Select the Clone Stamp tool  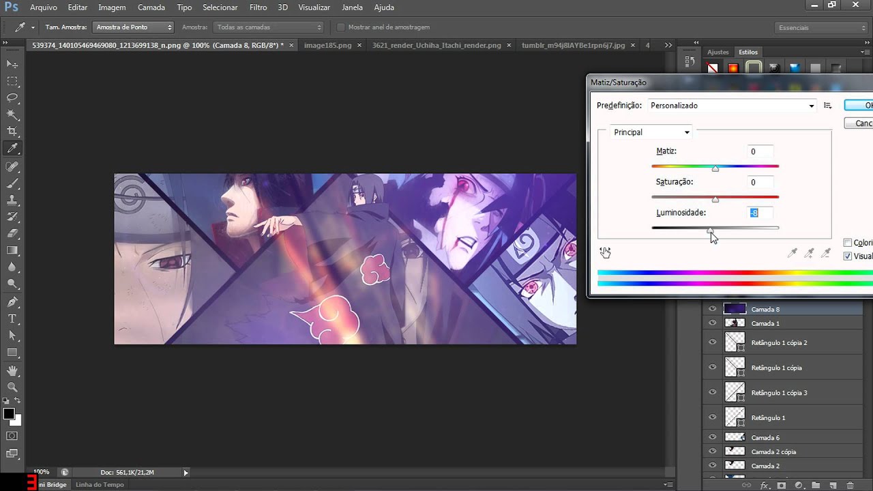coord(12,200)
